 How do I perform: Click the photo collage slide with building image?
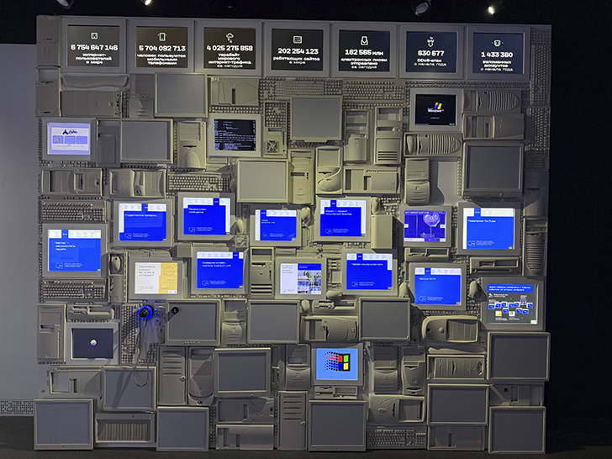[301, 279]
